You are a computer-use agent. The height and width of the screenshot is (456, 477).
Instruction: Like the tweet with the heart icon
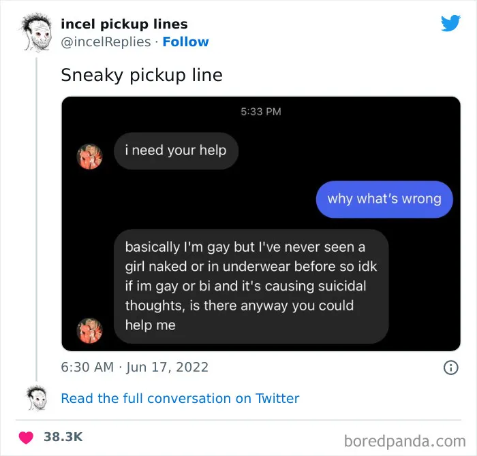[x=26, y=438]
